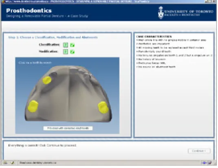218x168 pixels.
Task: Open the Modification value box
Action: coord(66,52)
